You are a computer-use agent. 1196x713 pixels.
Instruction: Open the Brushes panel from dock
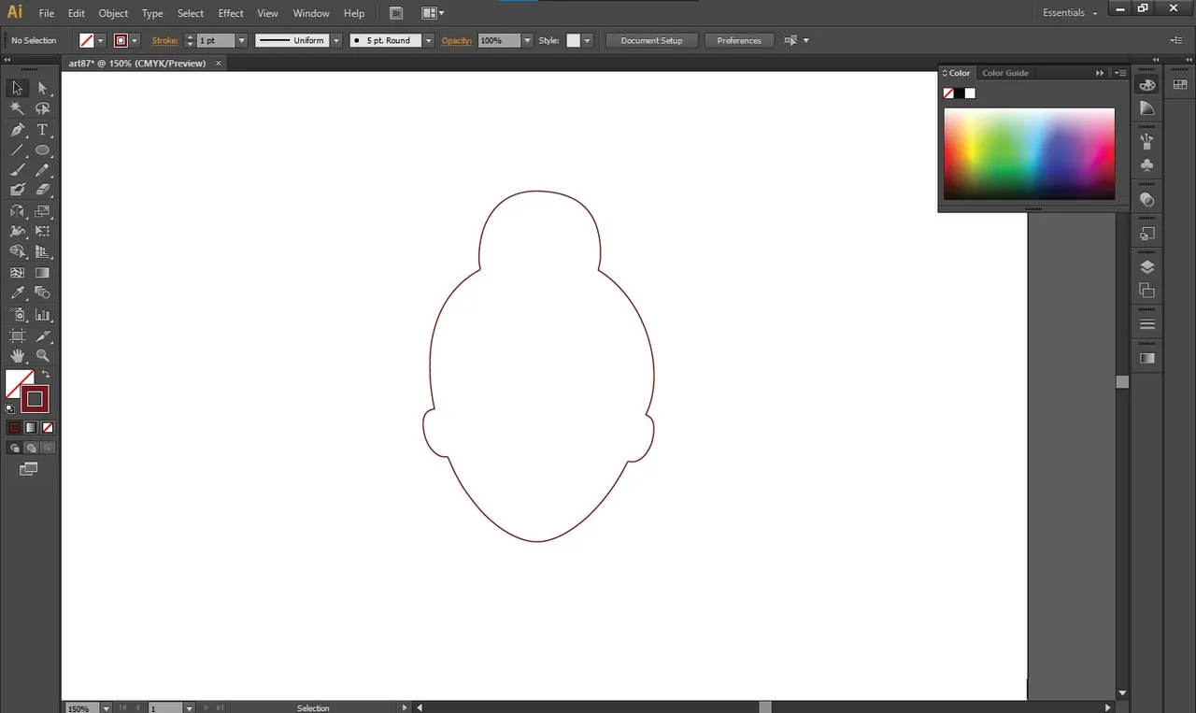pyautogui.click(x=1147, y=141)
